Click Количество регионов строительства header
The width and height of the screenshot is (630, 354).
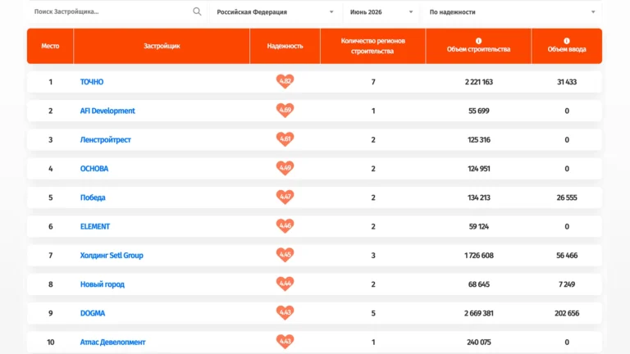click(373, 46)
